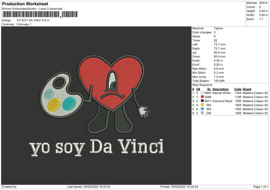Click the design name 'YO SOY DA VINCI 5,8 in'
Viewport: 270px width, 190px height.
[33, 20]
